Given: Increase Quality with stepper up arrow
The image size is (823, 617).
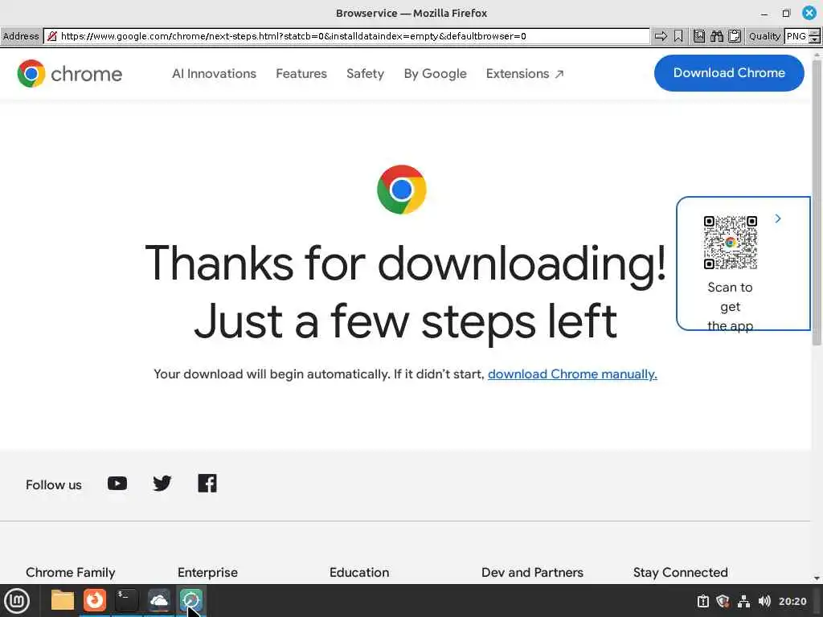Looking at the screenshot, I should tap(815, 32).
